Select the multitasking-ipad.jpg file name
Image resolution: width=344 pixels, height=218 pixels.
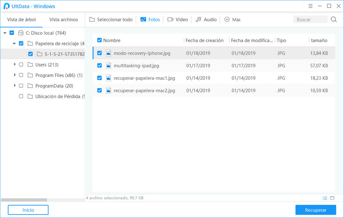pyautogui.click(x=136, y=66)
